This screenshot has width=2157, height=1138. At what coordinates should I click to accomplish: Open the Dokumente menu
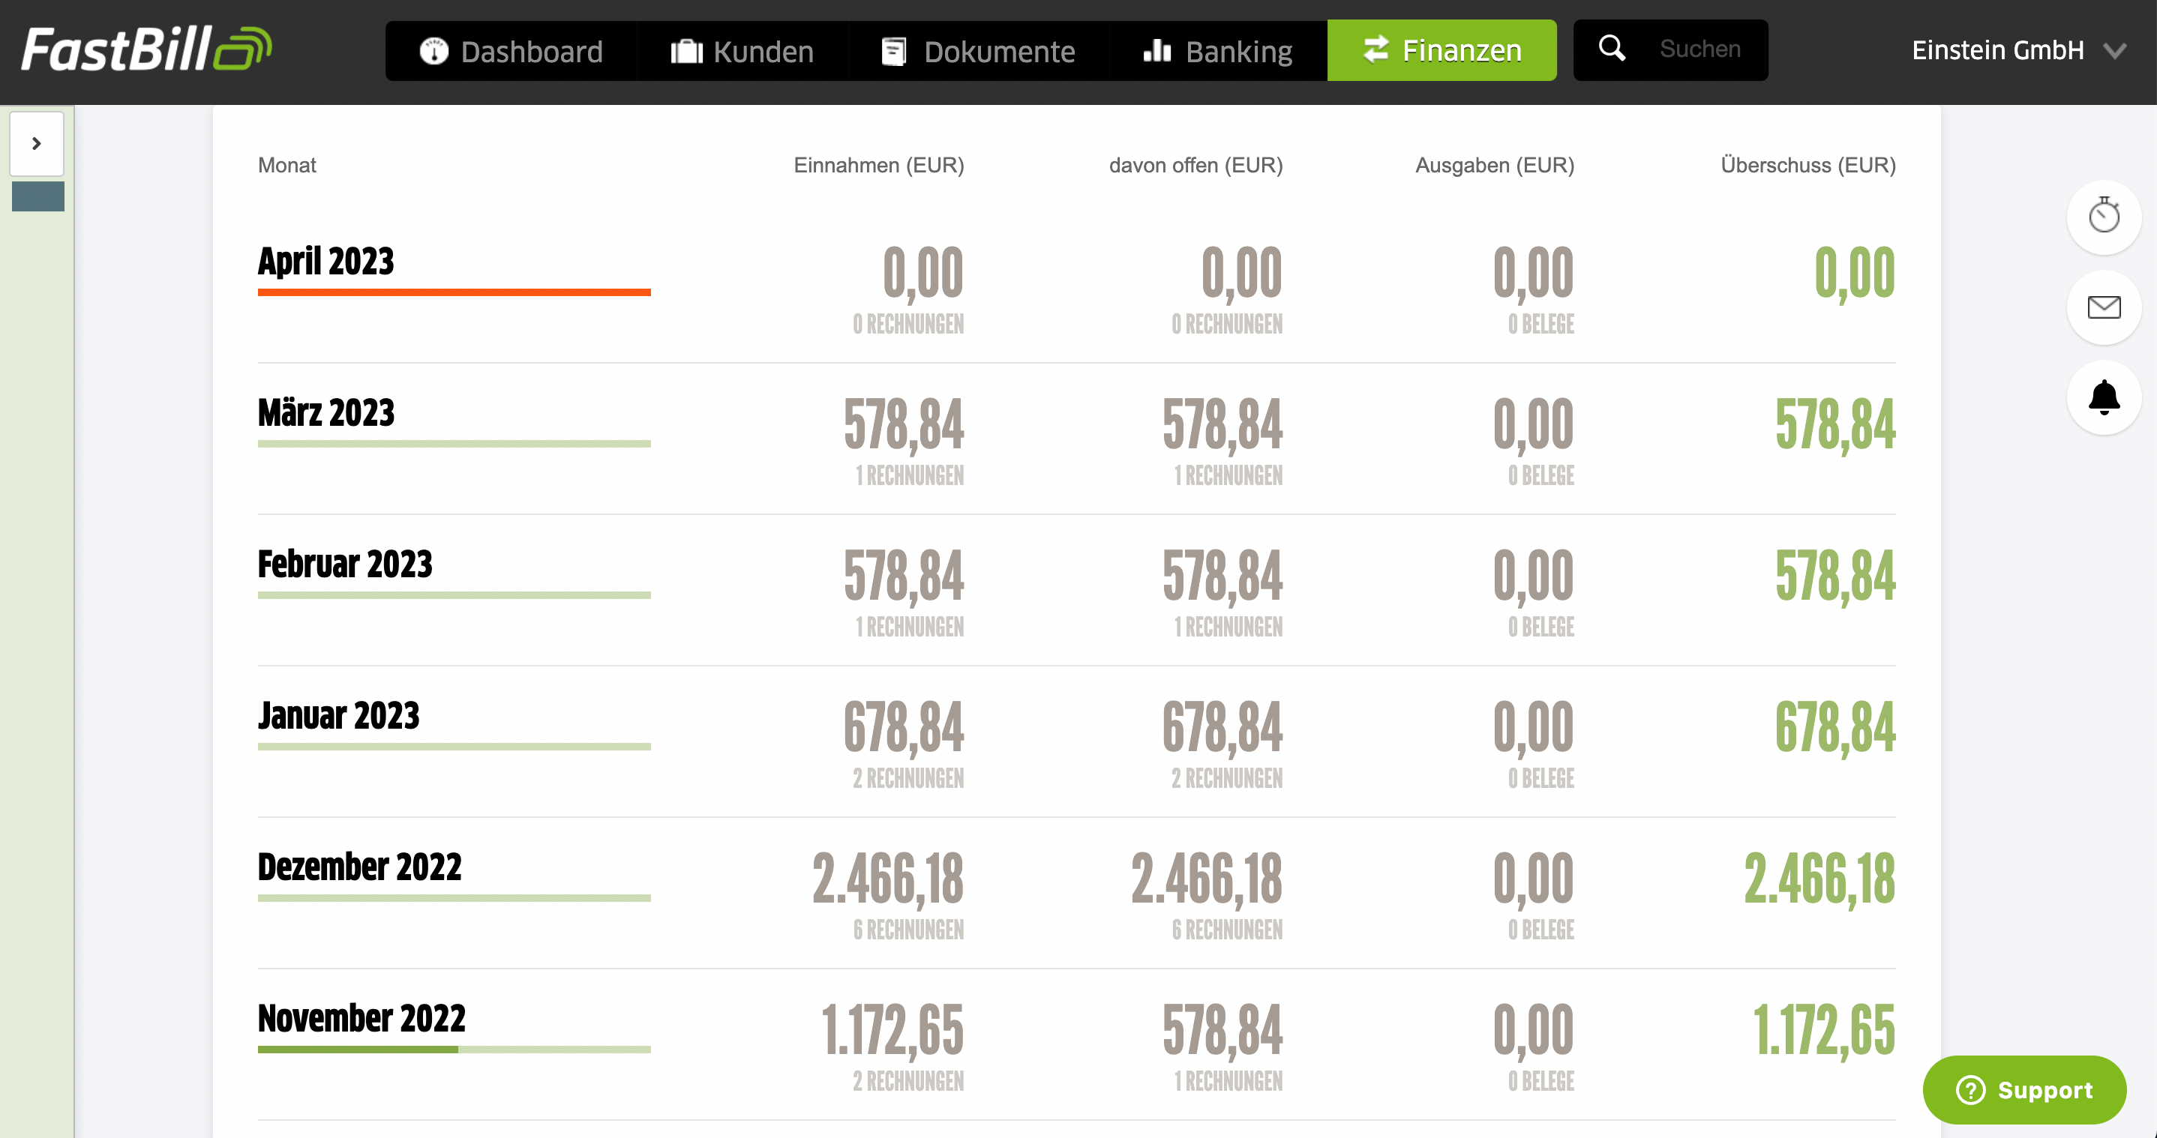978,51
